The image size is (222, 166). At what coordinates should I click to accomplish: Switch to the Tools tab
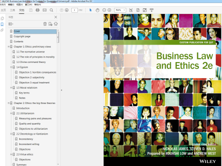pos(12,10)
